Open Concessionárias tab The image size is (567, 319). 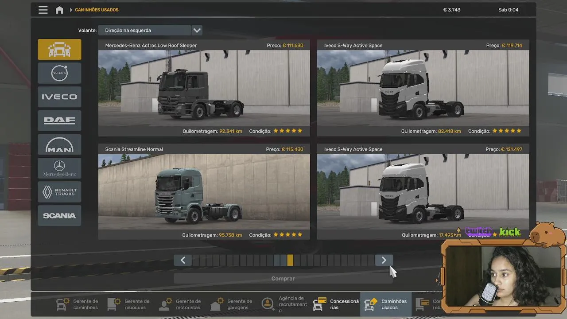point(335,304)
